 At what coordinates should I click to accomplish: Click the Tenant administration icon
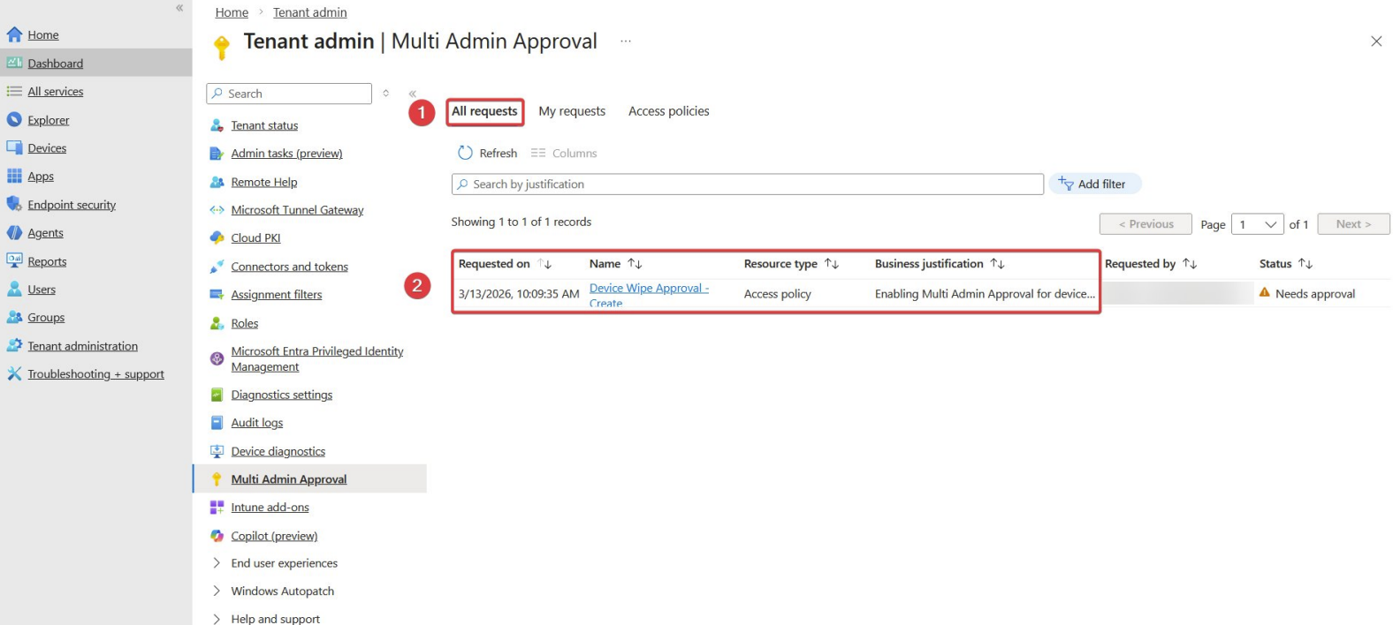pos(14,345)
